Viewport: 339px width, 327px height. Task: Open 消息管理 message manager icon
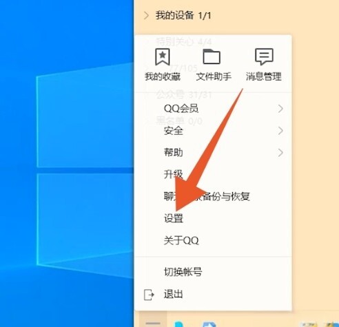point(264,56)
